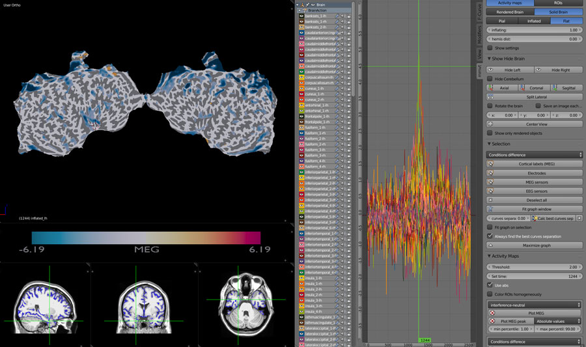The image size is (586, 347).
Task: Select Solid Brain mode
Action: [x=559, y=12]
